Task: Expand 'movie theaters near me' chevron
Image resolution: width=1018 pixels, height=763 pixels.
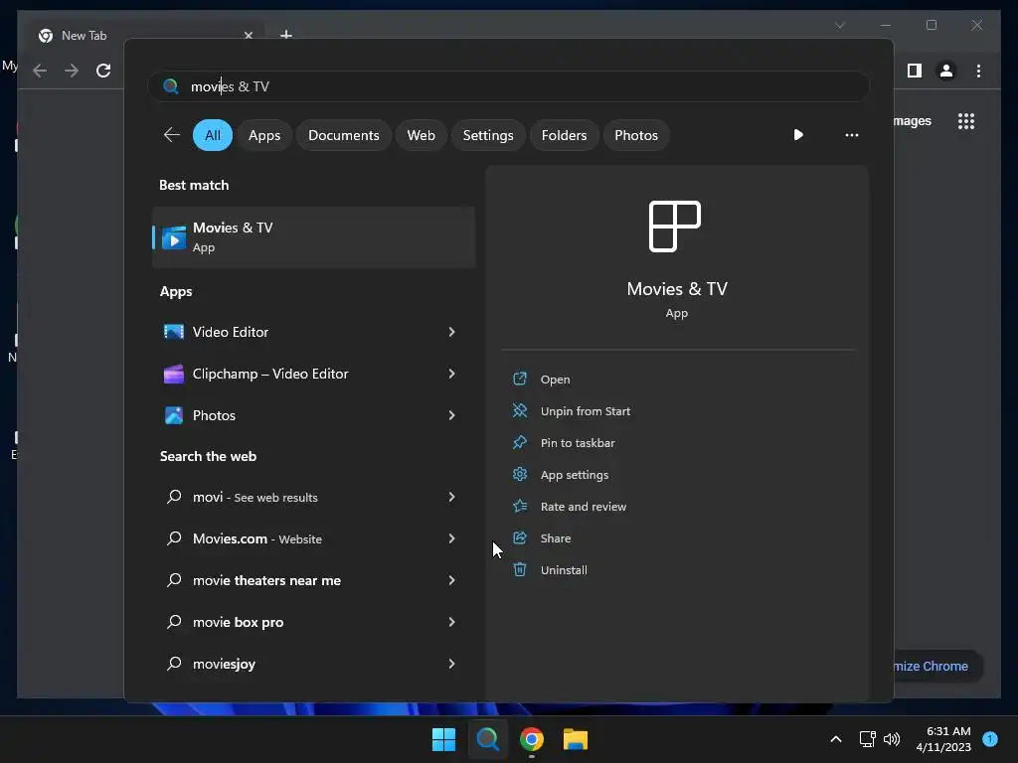Action: coord(452,580)
